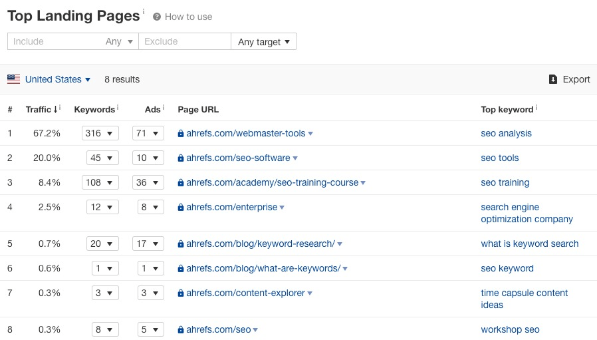Open the workshop seo keyword link
The height and width of the screenshot is (340, 597).
click(x=510, y=329)
